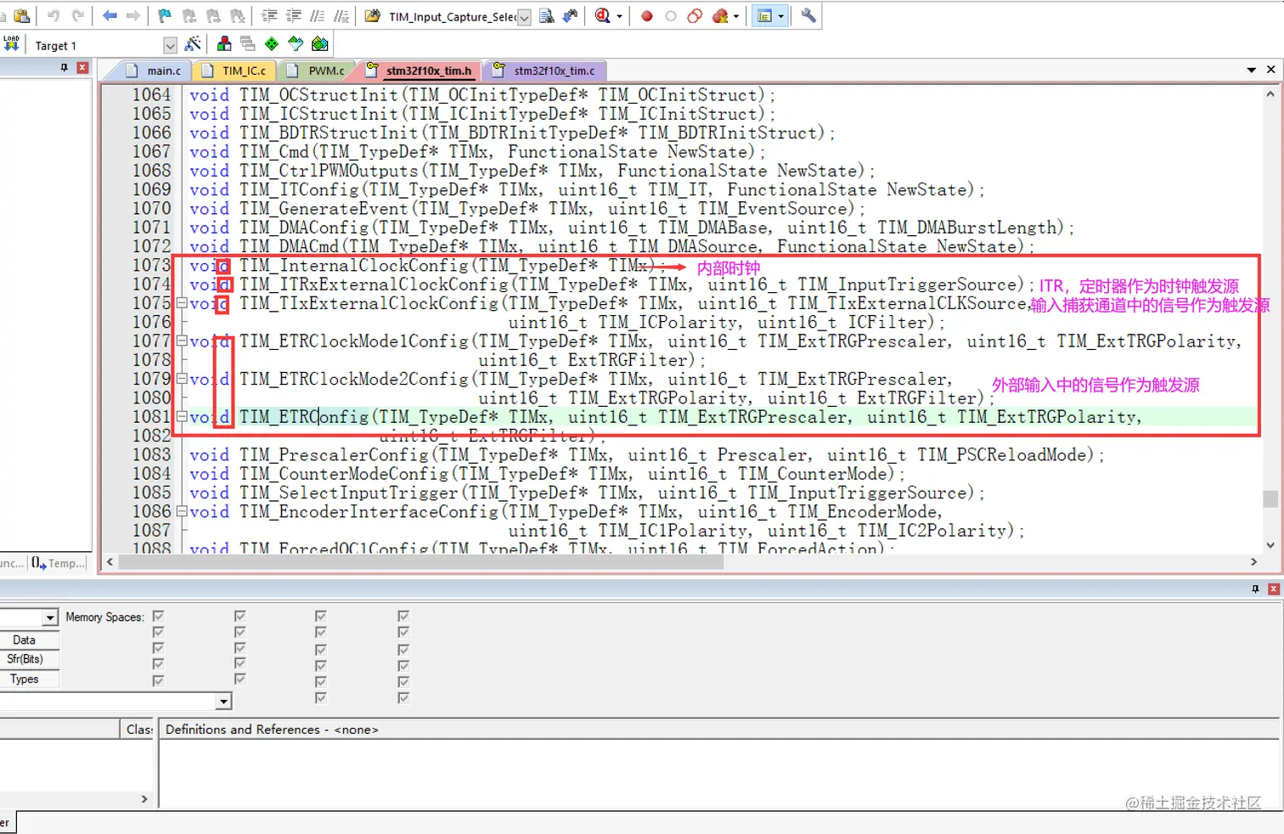Toggle the bottom checkbox in the third column
This screenshot has width=1284, height=834.
point(321,697)
